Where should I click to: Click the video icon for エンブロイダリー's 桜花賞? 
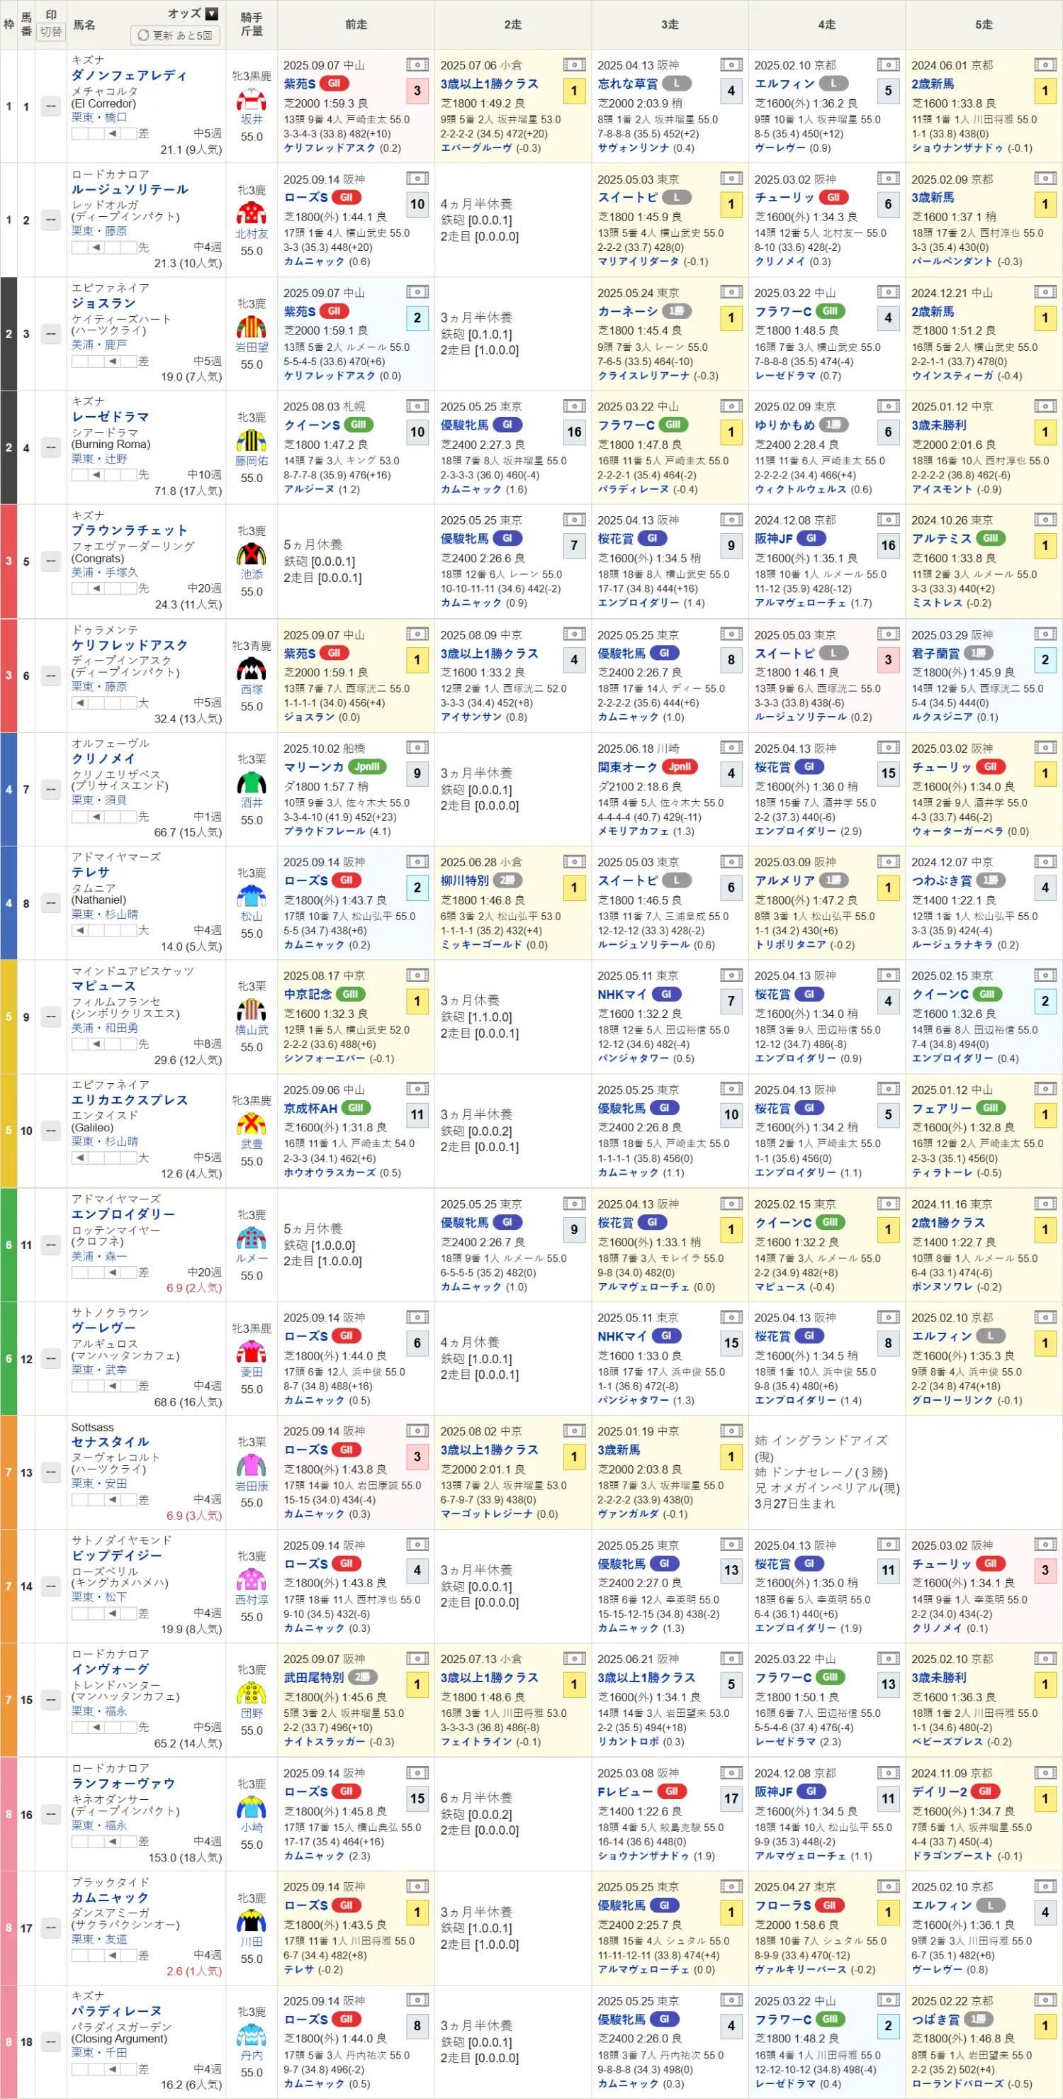tap(731, 1204)
